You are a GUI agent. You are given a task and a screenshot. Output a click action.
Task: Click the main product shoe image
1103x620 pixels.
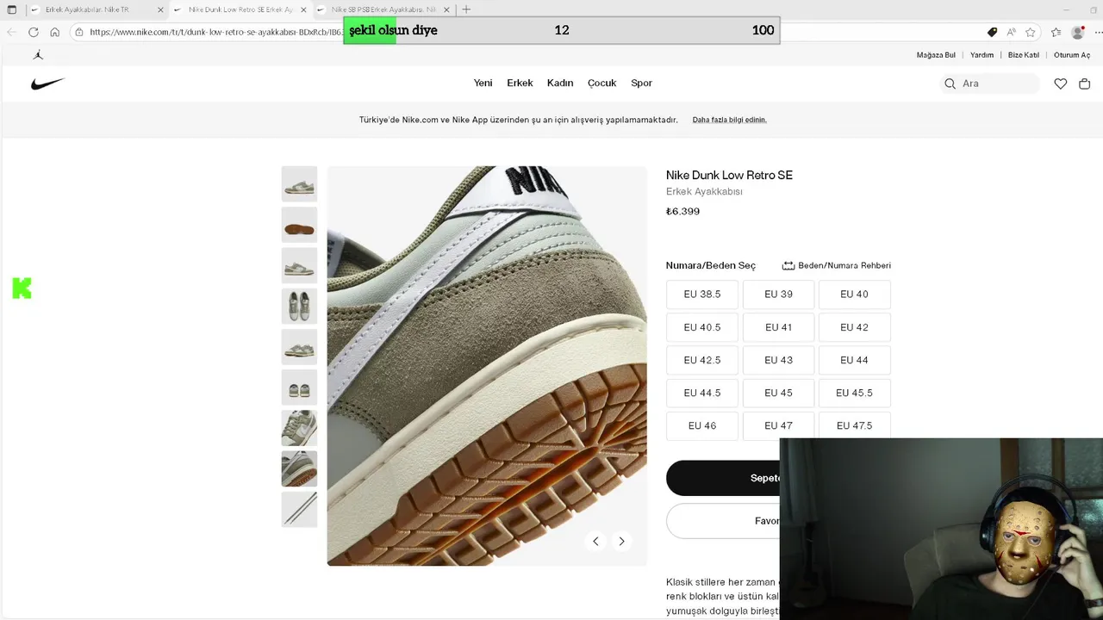pos(487,366)
